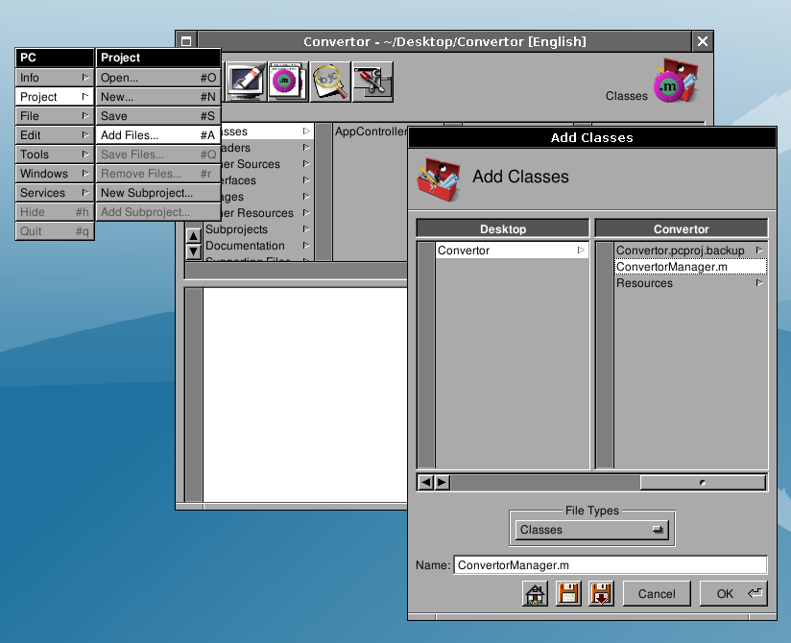This screenshot has height=643, width=791.
Task: Click the Add Classes toolbox icon
Action: coord(438,176)
